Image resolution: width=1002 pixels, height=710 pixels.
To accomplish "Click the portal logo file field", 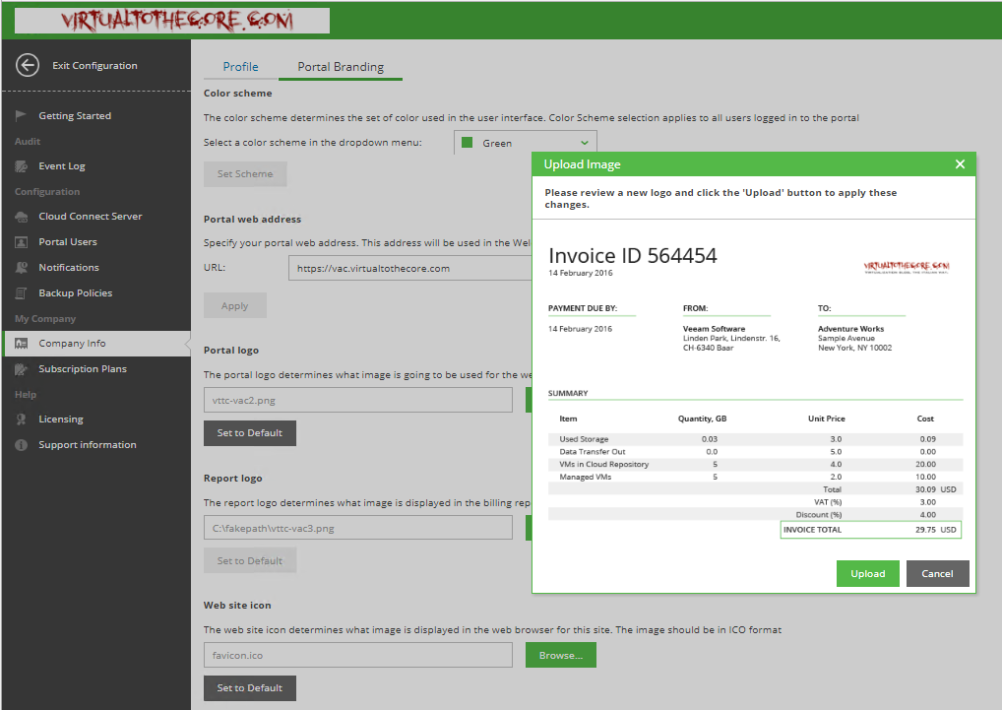I will [358, 401].
